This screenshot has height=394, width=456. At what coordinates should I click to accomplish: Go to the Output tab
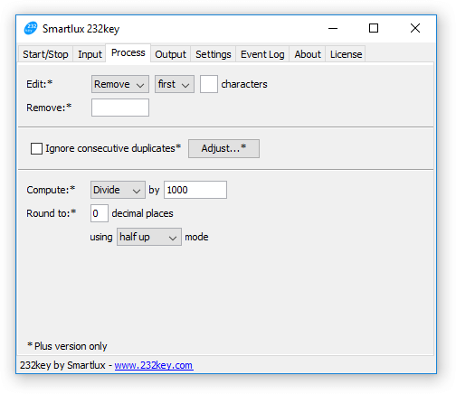tap(170, 54)
